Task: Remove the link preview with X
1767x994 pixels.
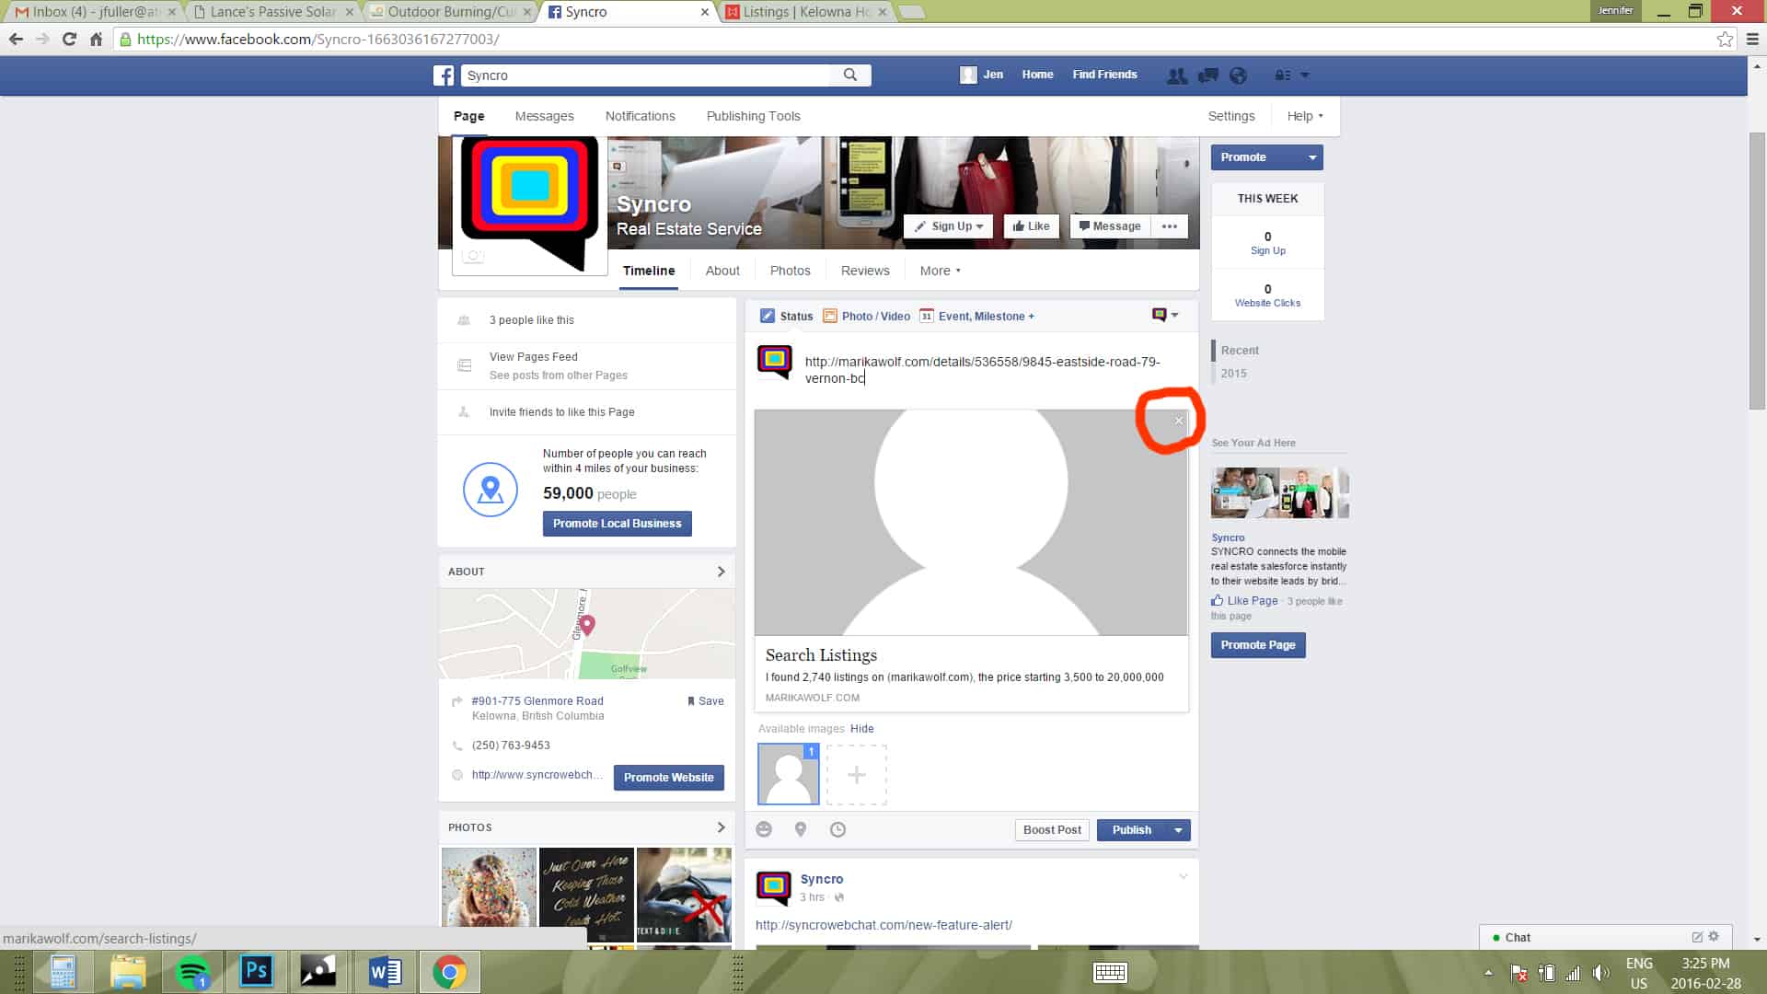Action: click(1179, 421)
